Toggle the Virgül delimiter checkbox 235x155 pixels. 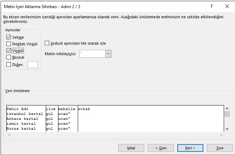(x=9, y=51)
